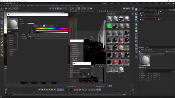
Task: Select the Rotate tool in left toolbar
Action: click(x=2, y=24)
